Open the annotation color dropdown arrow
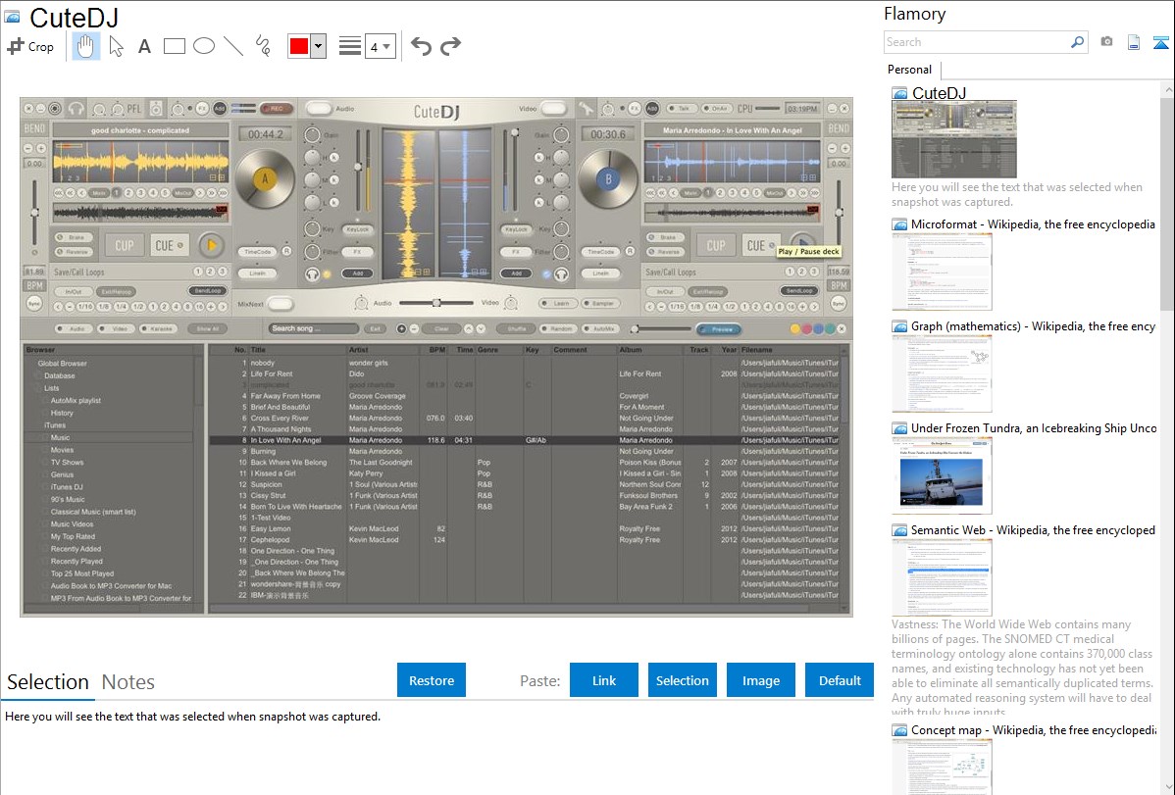 click(319, 46)
